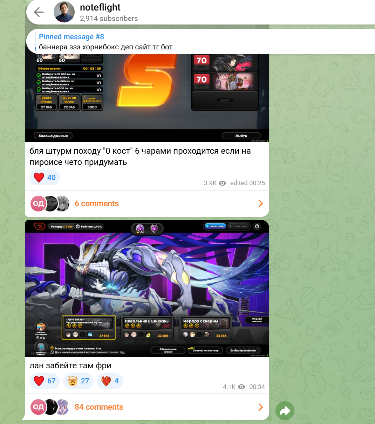Screen dimensions: 375x424
Task: Select the Иерарх скверны boss card
Action: click(205, 328)
